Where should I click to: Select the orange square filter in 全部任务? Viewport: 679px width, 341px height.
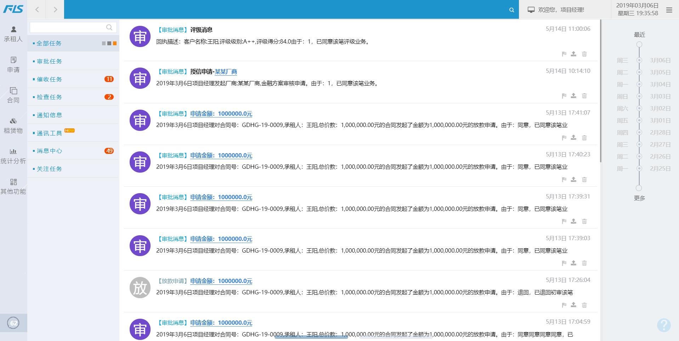[115, 44]
